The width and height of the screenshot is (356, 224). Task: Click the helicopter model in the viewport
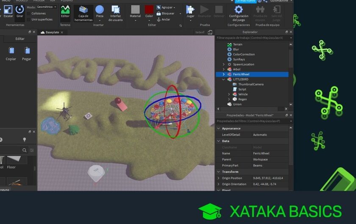coord(65,111)
